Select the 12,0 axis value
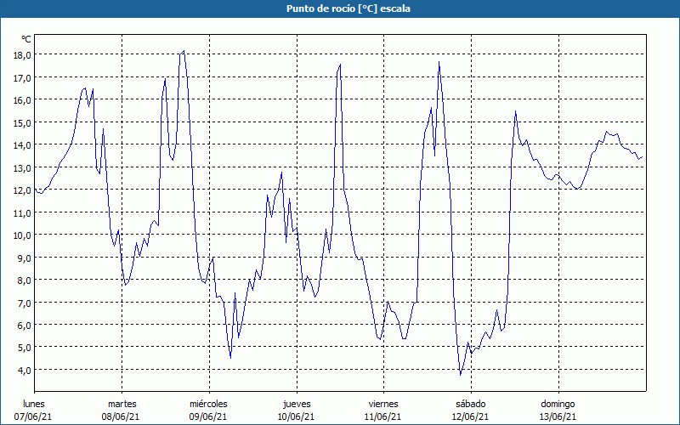 23,190
